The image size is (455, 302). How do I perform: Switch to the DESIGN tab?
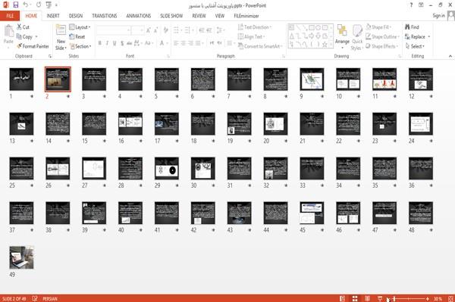coord(76,16)
